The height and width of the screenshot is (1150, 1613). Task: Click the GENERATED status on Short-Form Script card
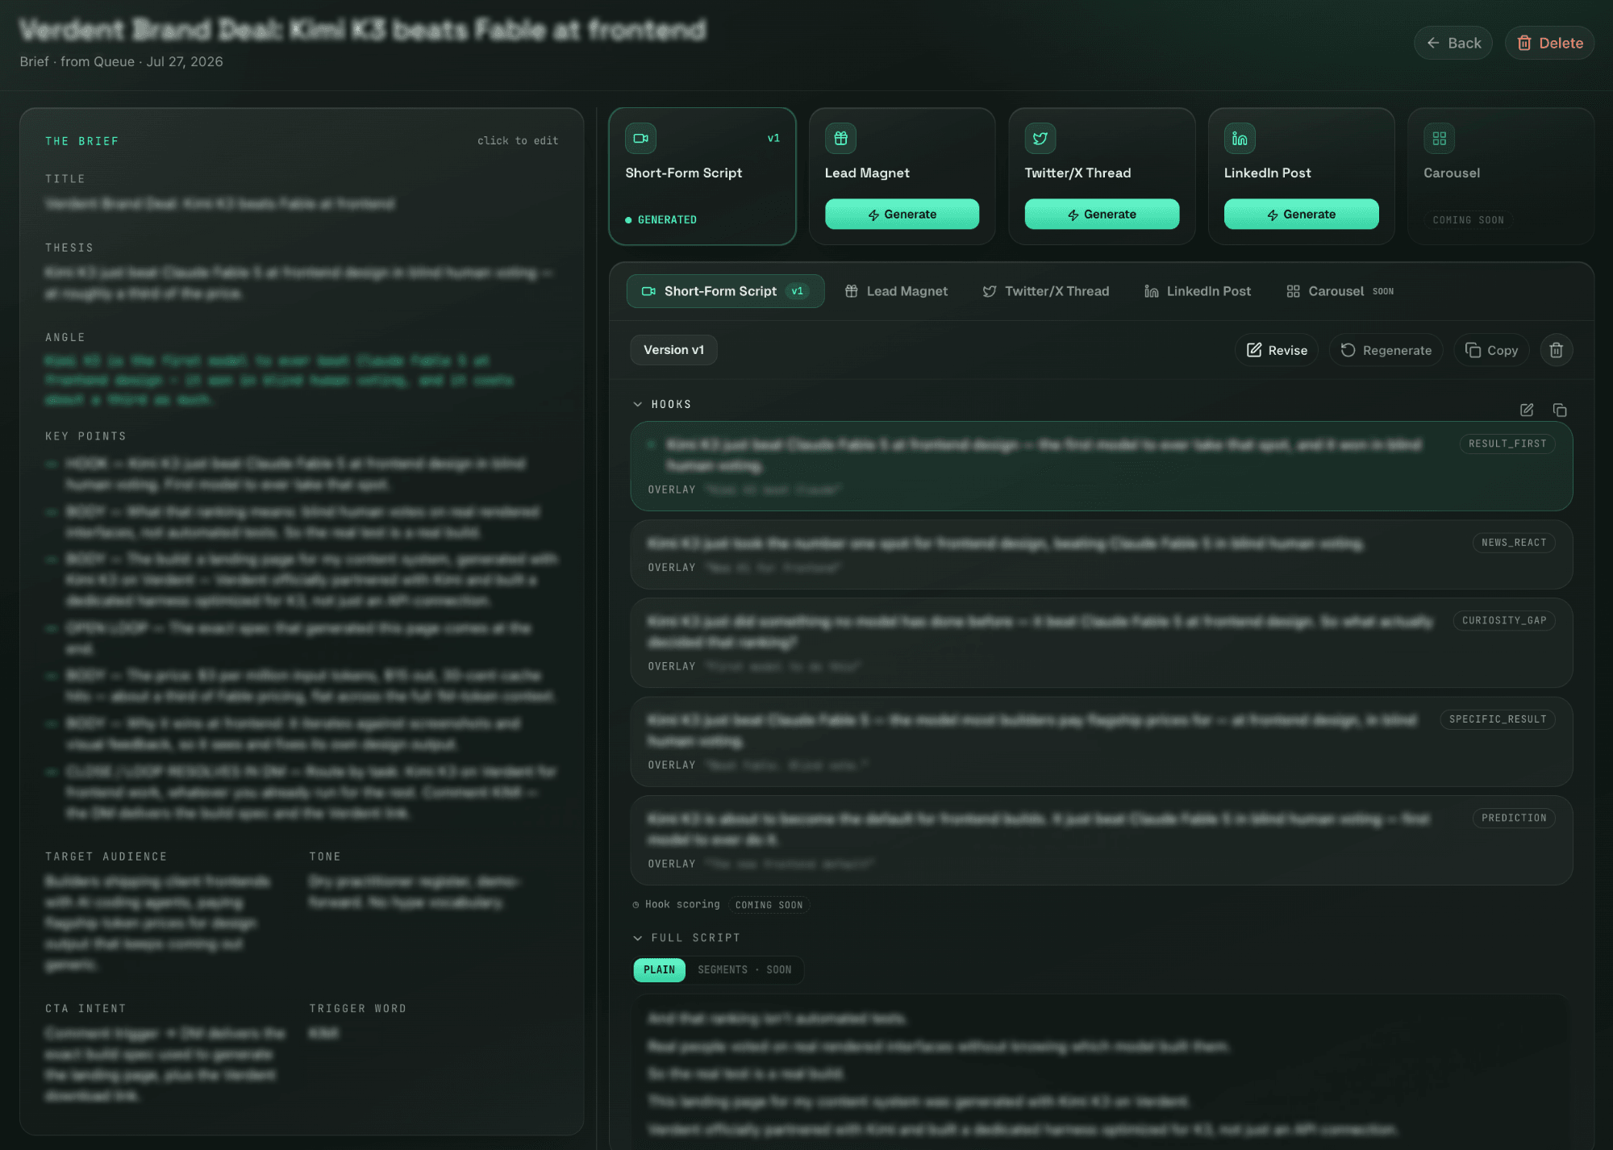point(661,219)
